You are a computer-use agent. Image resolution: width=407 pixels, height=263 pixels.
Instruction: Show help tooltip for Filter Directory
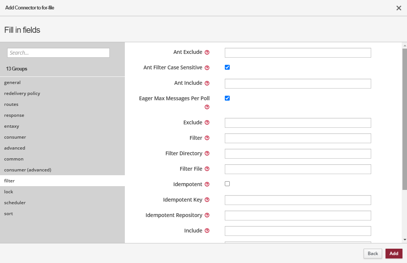point(207,154)
